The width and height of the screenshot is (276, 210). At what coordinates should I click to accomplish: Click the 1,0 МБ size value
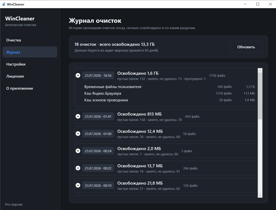pos(250,100)
